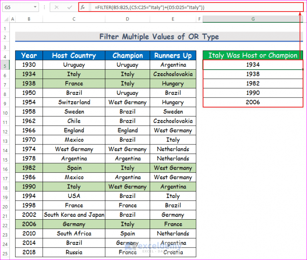Click South Korea and Japan cell
The image size is (307, 260).
pyautogui.click(x=74, y=215)
